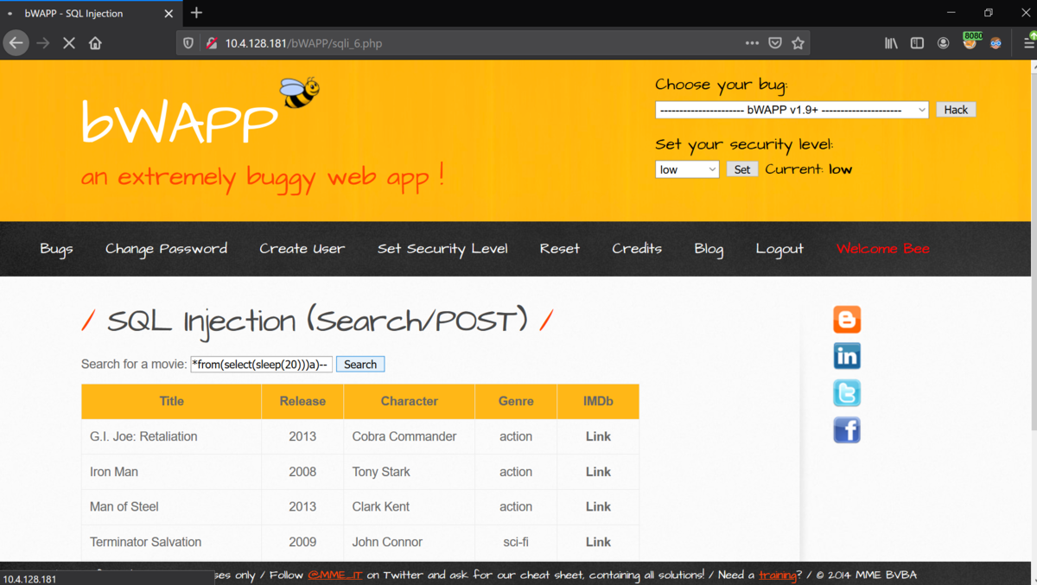
Task: Open the Firefox account icon
Action: (x=944, y=43)
